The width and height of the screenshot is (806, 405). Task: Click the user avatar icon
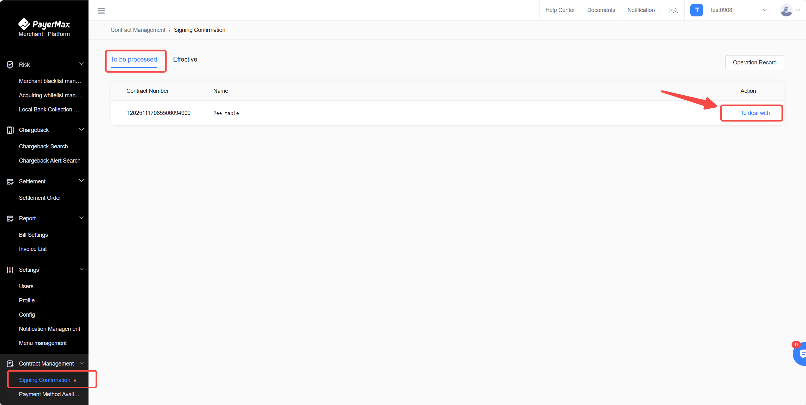coord(786,10)
